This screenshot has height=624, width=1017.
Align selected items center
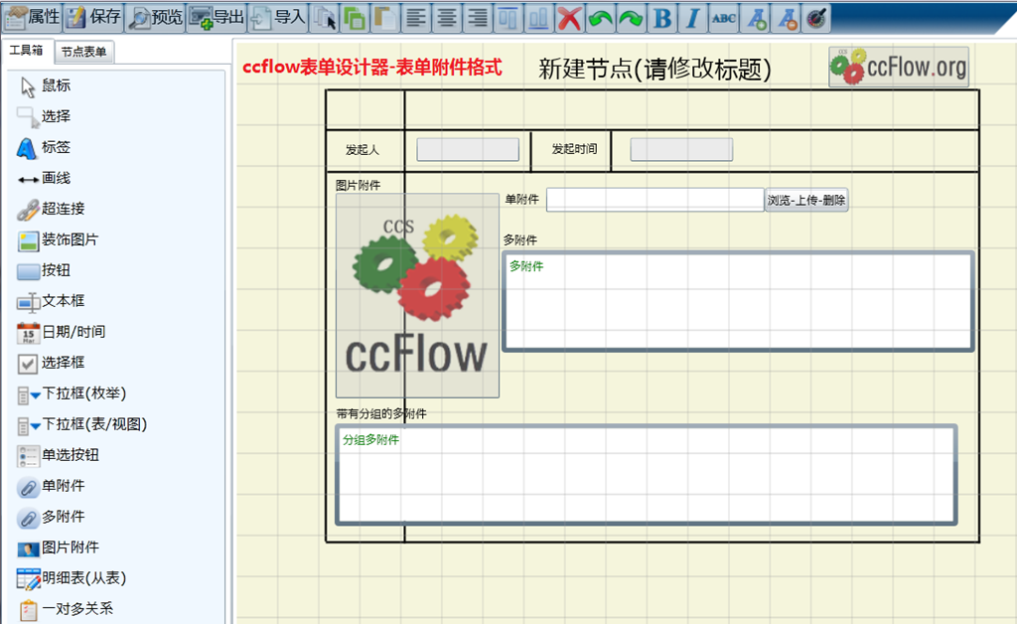[446, 18]
